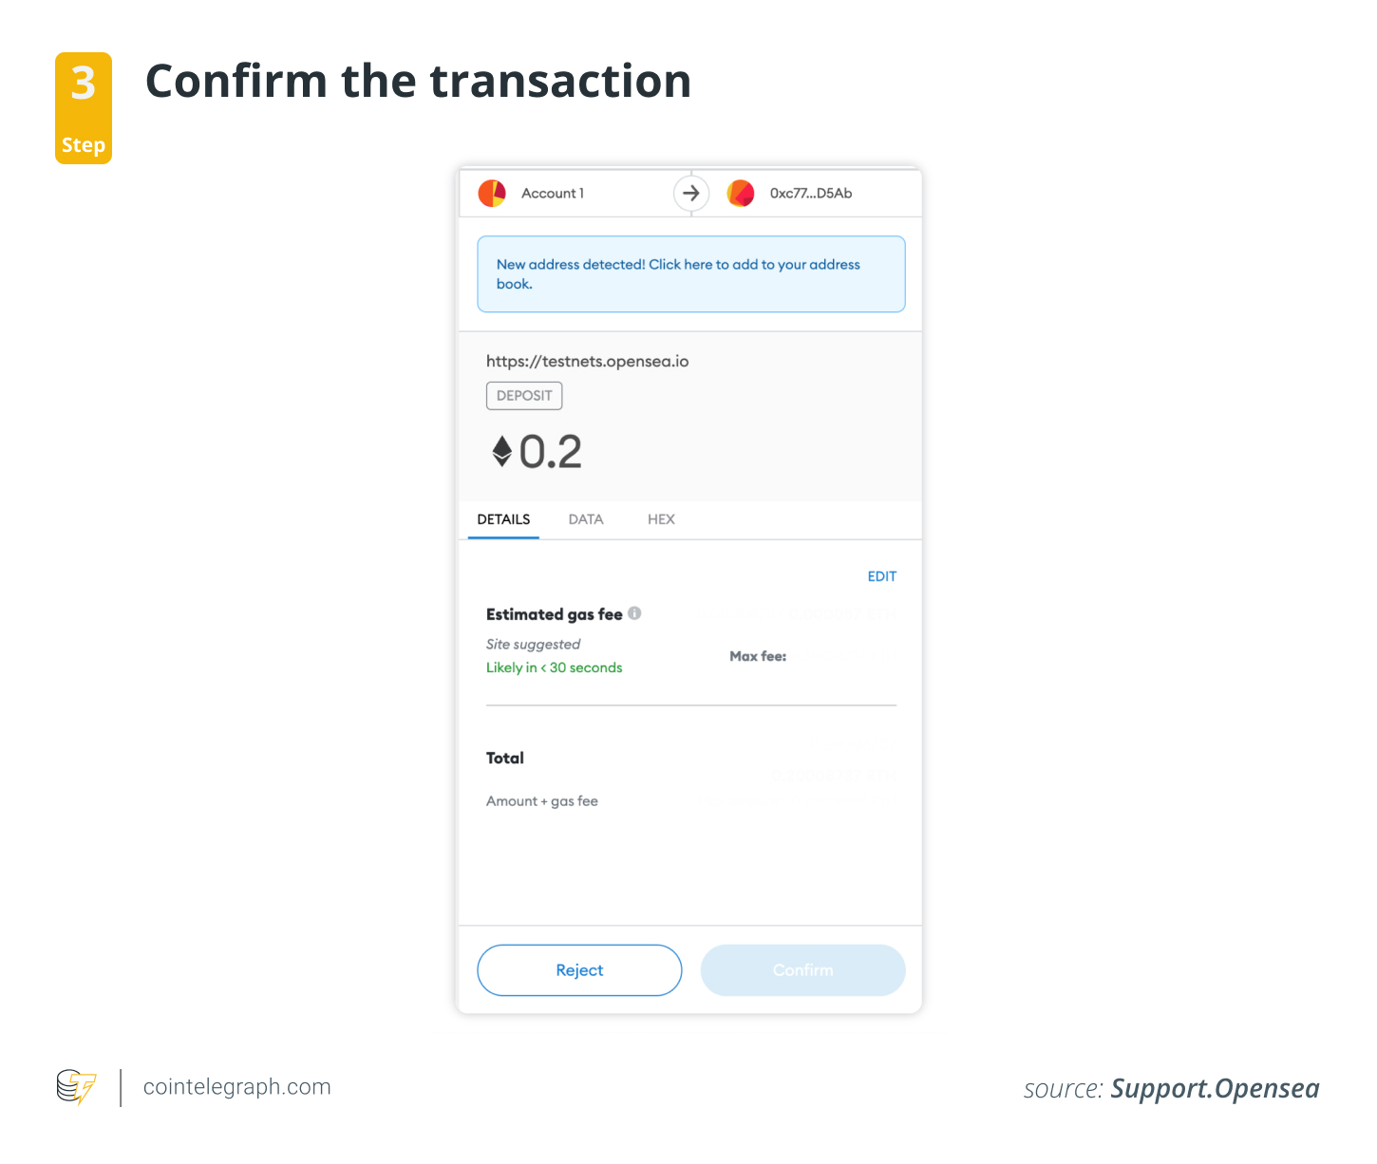Click the yellow Step 3 badge

tap(83, 107)
